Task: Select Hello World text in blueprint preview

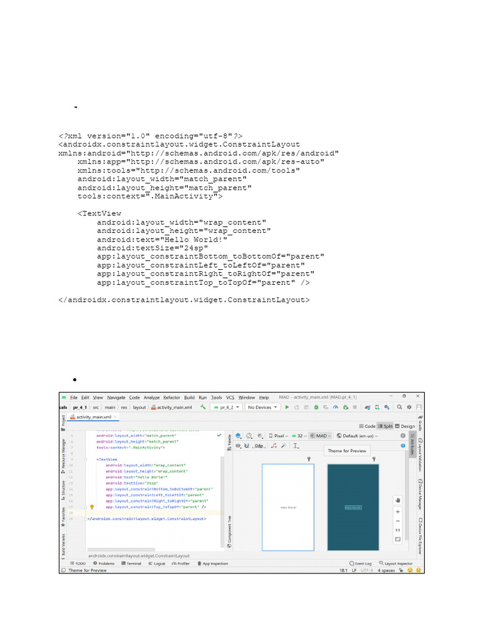Action: 353,507
